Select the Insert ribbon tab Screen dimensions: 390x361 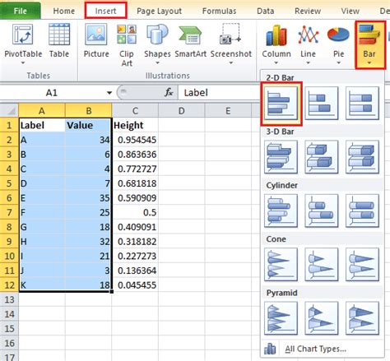(x=105, y=11)
